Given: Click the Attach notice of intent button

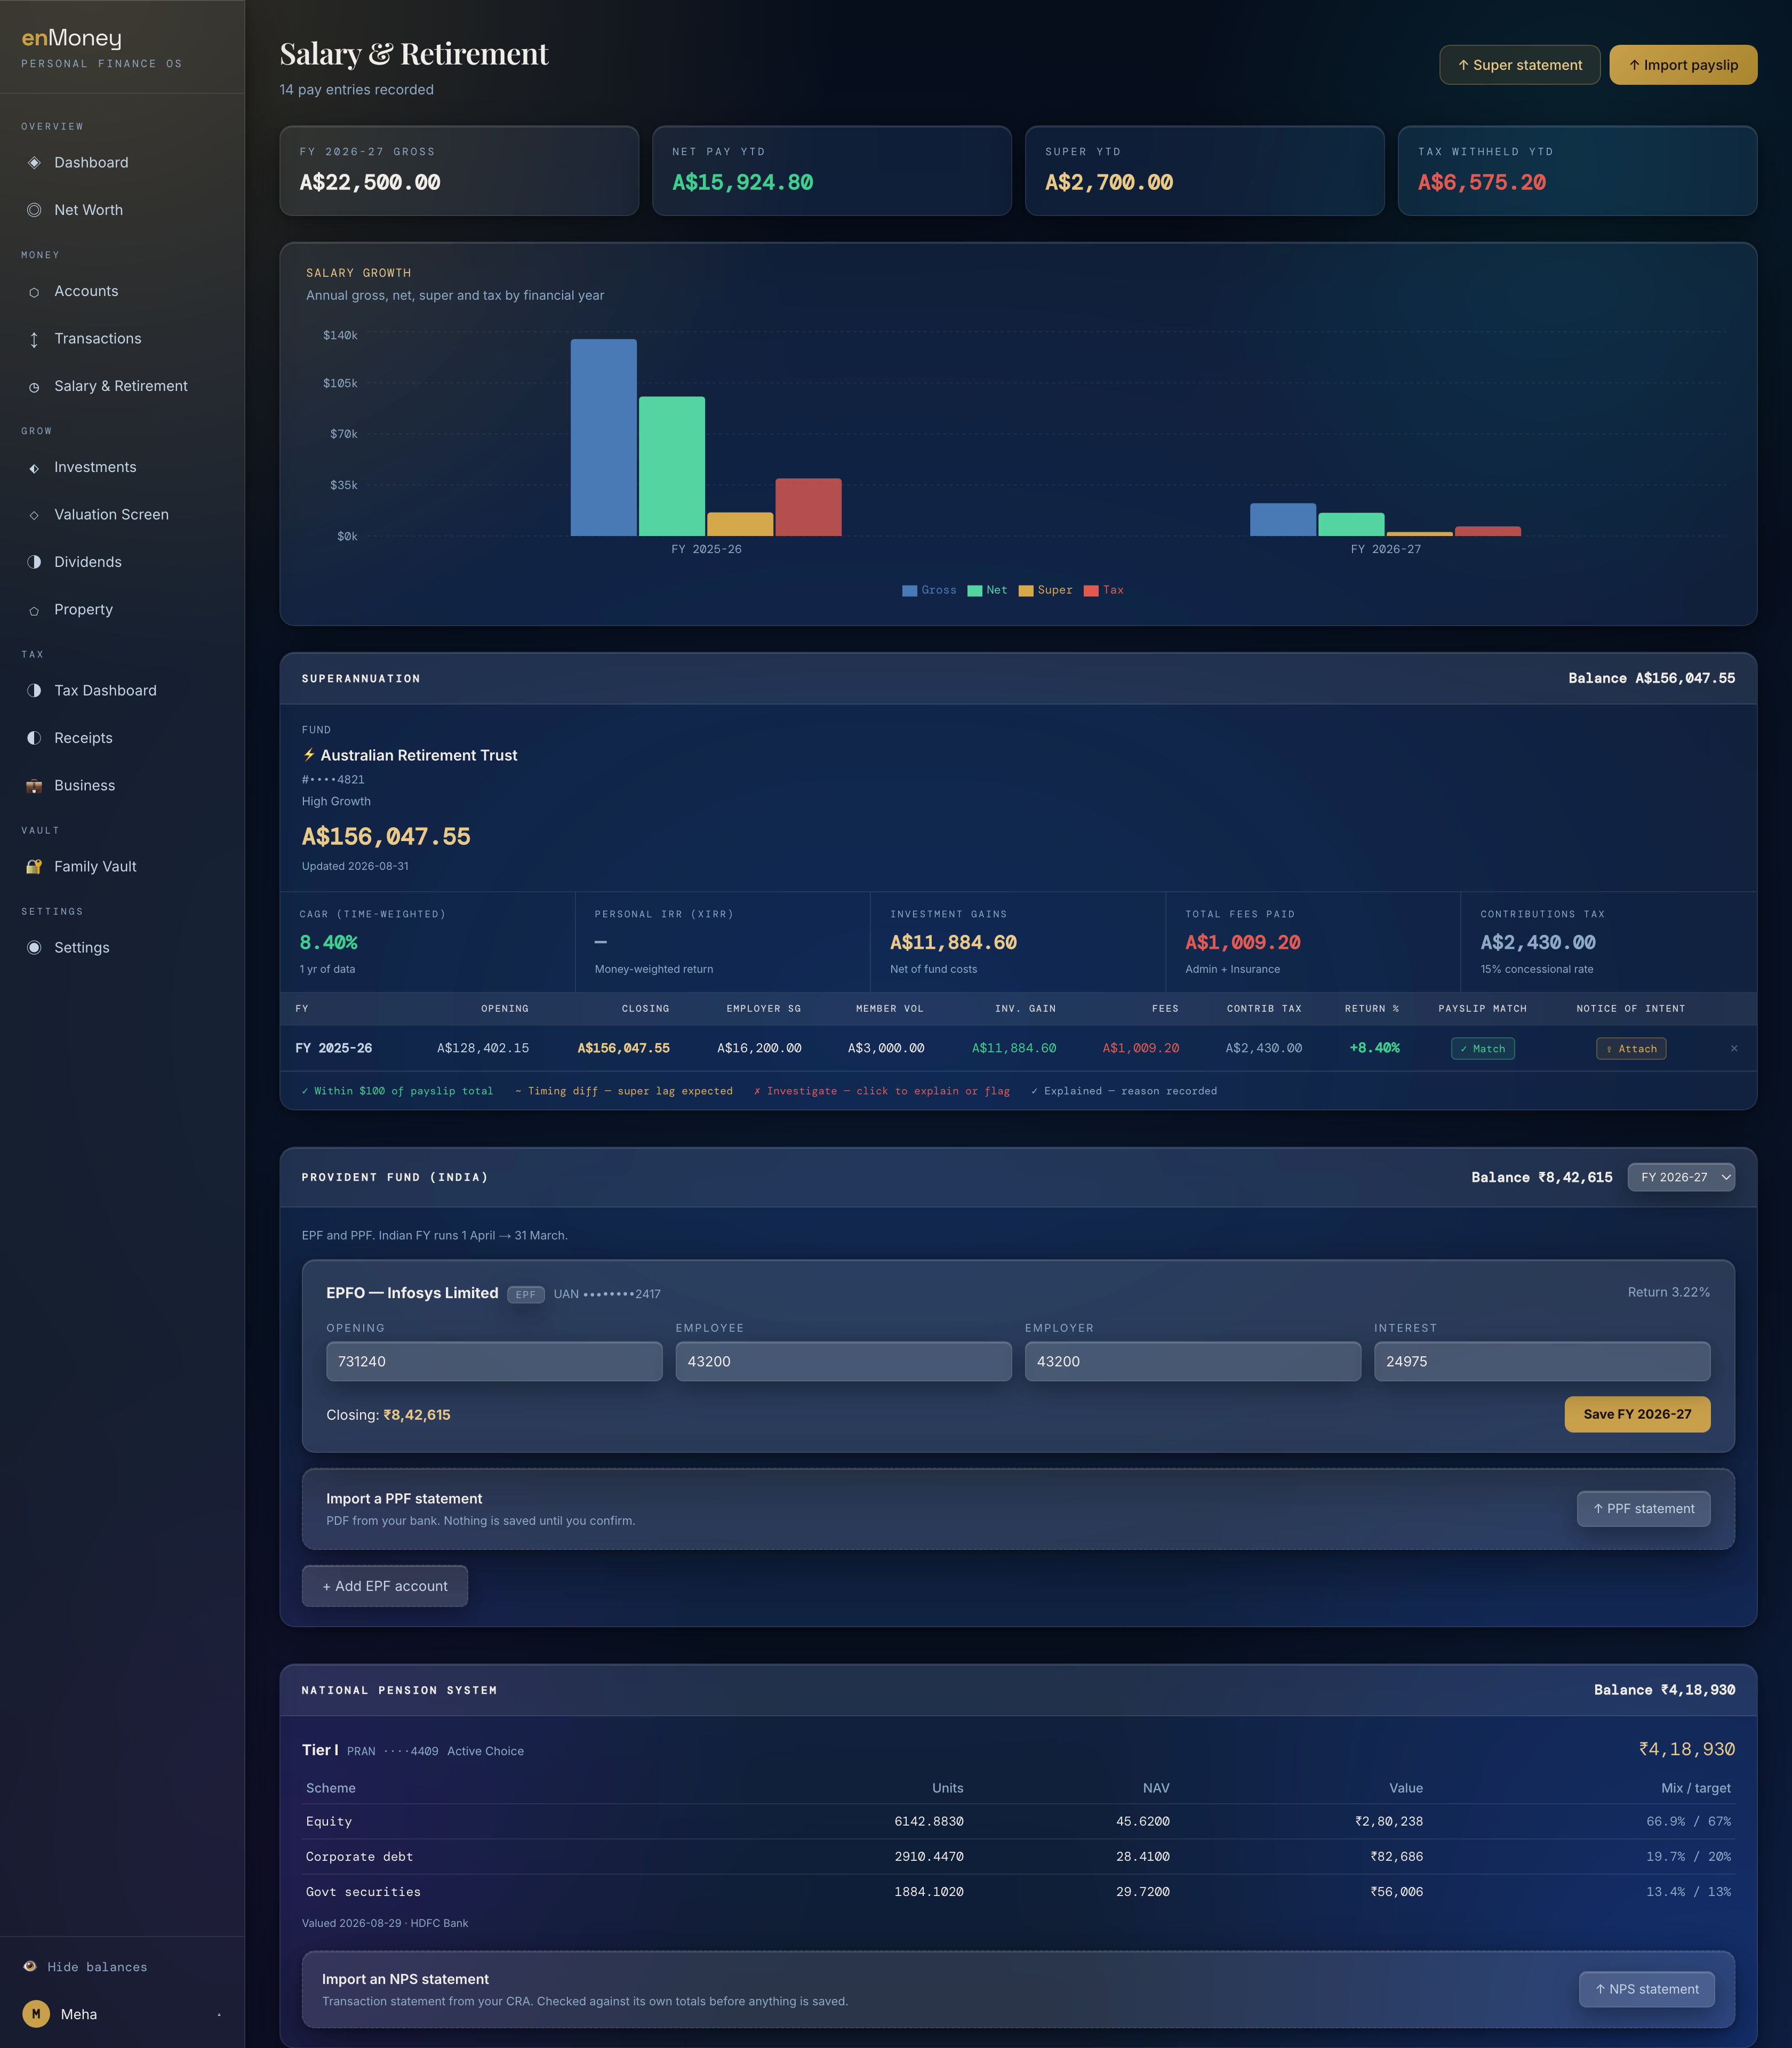Looking at the screenshot, I should coord(1631,1049).
